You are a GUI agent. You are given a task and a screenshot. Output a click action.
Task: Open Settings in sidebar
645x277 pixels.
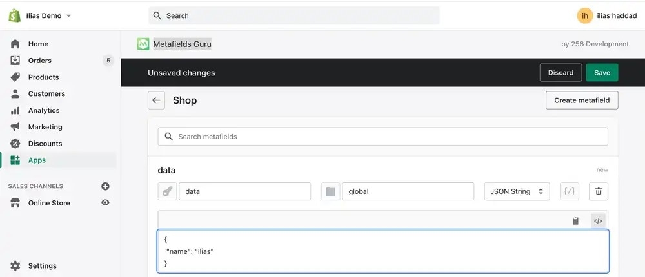point(42,266)
